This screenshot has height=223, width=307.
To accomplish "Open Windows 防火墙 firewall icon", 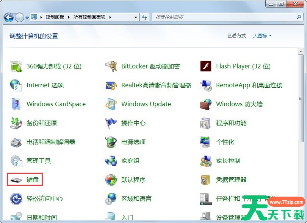I will 205,104.
